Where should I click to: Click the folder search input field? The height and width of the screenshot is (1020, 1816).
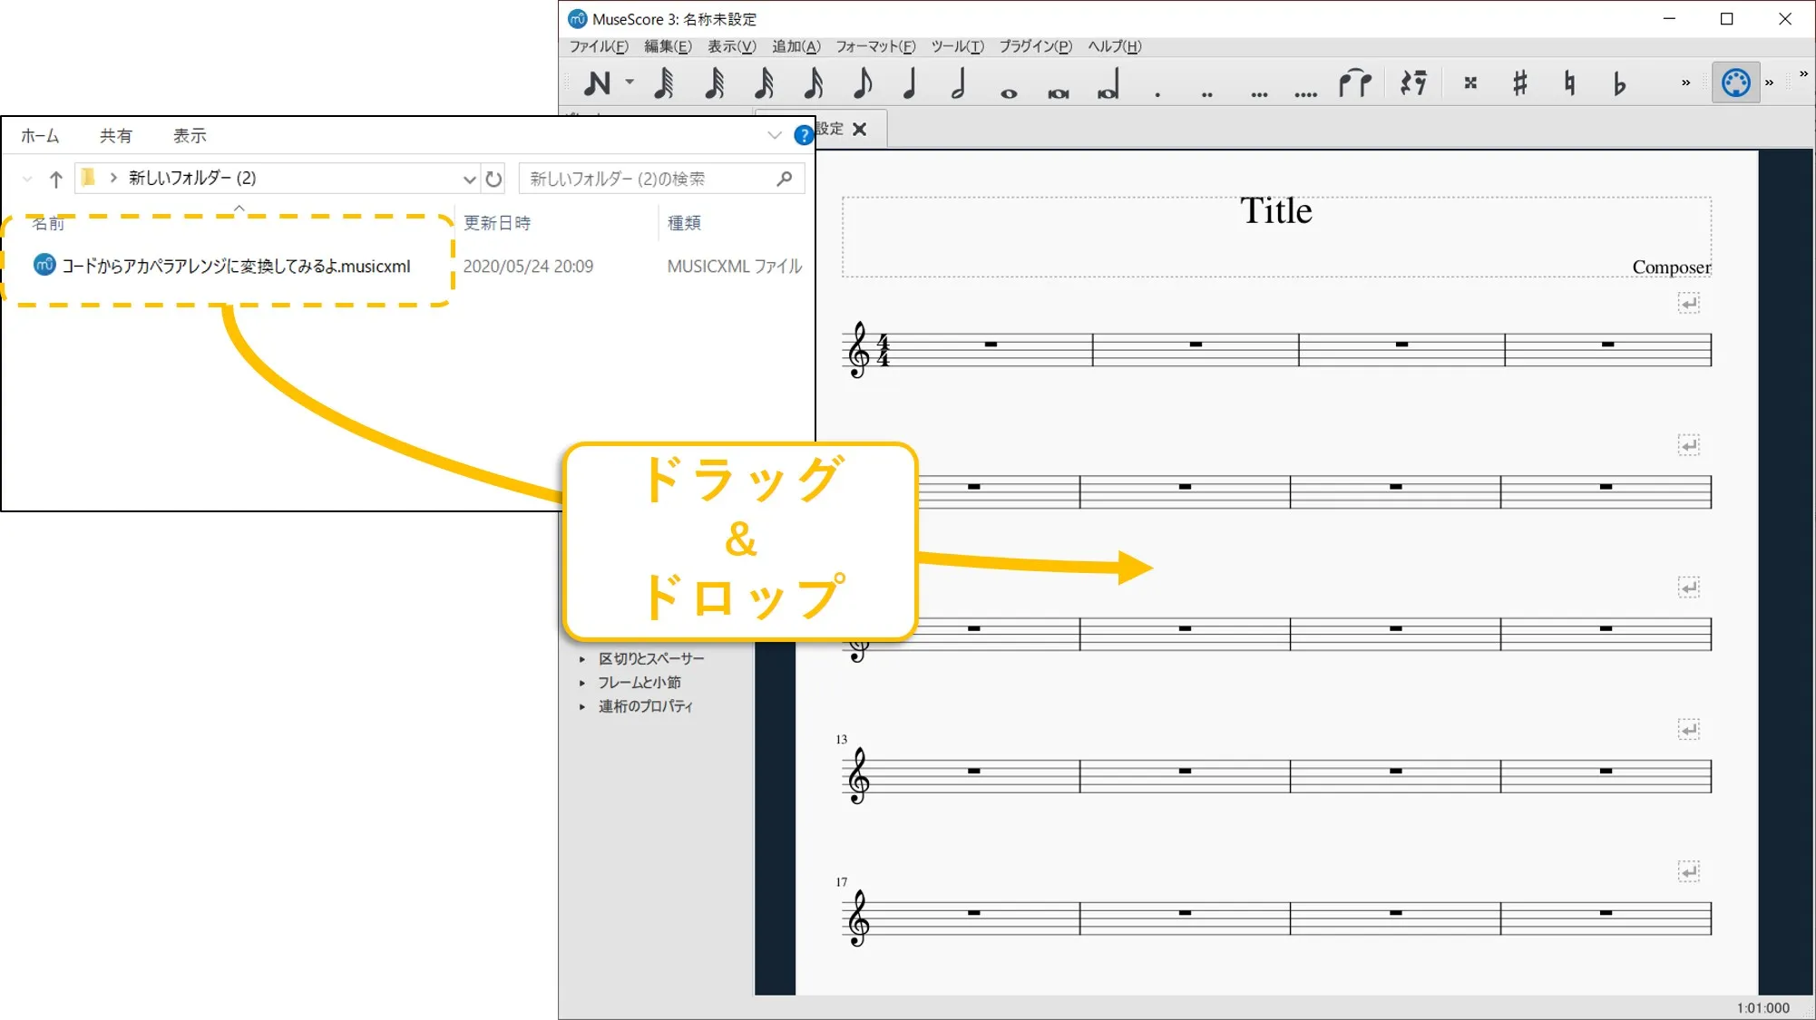coord(649,179)
